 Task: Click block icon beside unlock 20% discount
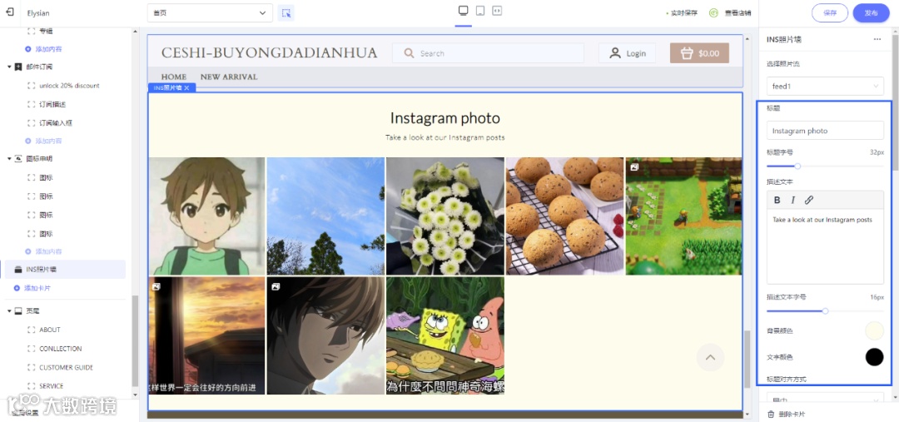point(32,86)
